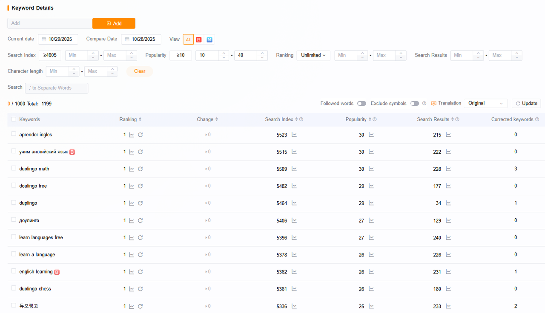The image size is (545, 313).
Task: Refresh ranking for english learning row
Action: tap(140, 272)
